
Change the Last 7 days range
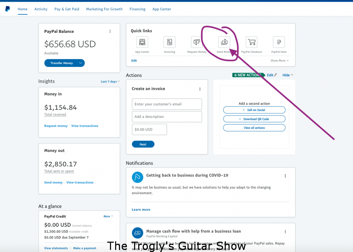coord(110,81)
